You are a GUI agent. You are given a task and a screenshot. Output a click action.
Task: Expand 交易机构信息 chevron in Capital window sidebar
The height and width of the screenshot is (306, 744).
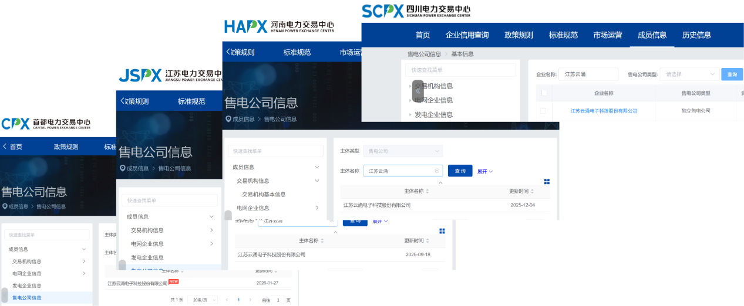pos(84,261)
